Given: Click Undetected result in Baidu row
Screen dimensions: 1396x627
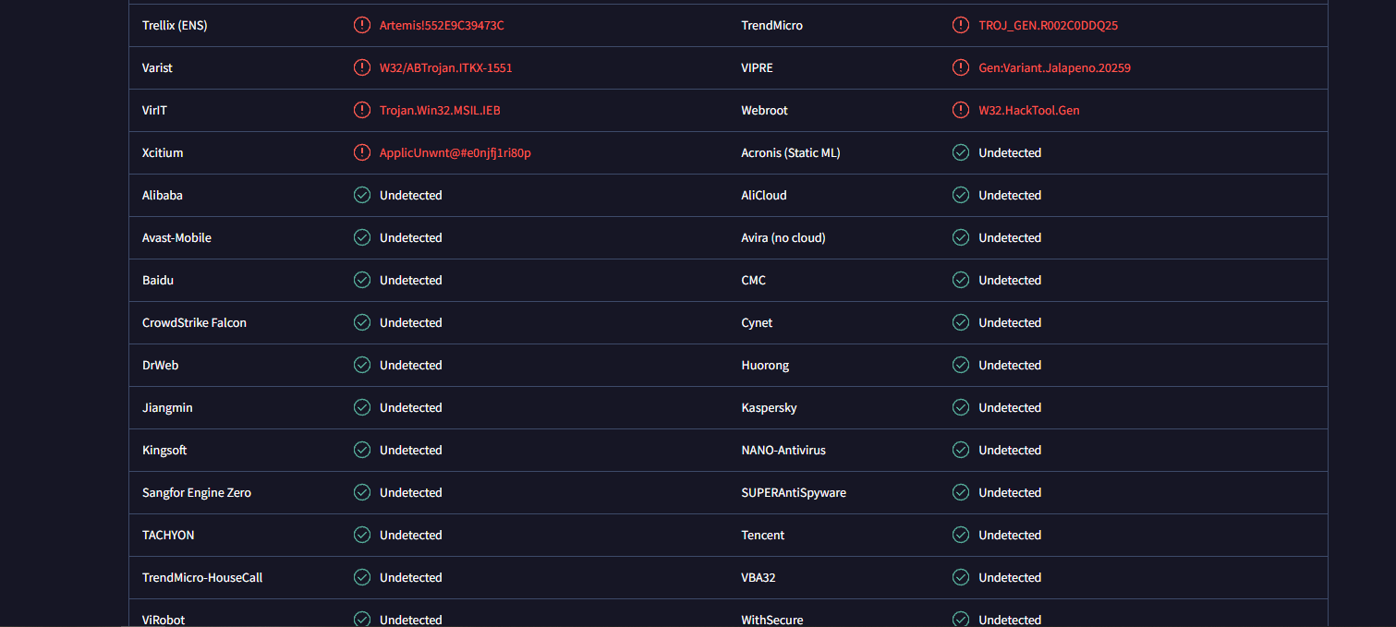Looking at the screenshot, I should pyautogui.click(x=411, y=281).
